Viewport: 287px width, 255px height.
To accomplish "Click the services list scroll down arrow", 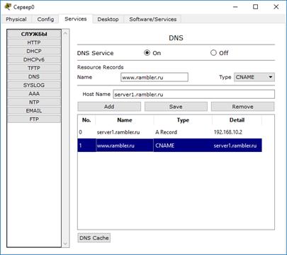I will [x=65, y=244].
